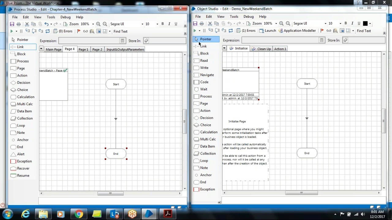Click the Object Studio horizontal scrollbar thumb
The height and width of the screenshot is (220, 392).
pos(301,193)
